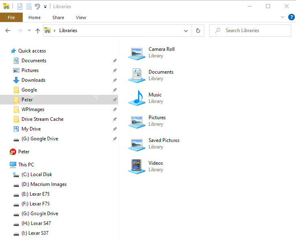296x240 pixels.
Task: Click "Videos" library name text
Action: click(x=156, y=163)
